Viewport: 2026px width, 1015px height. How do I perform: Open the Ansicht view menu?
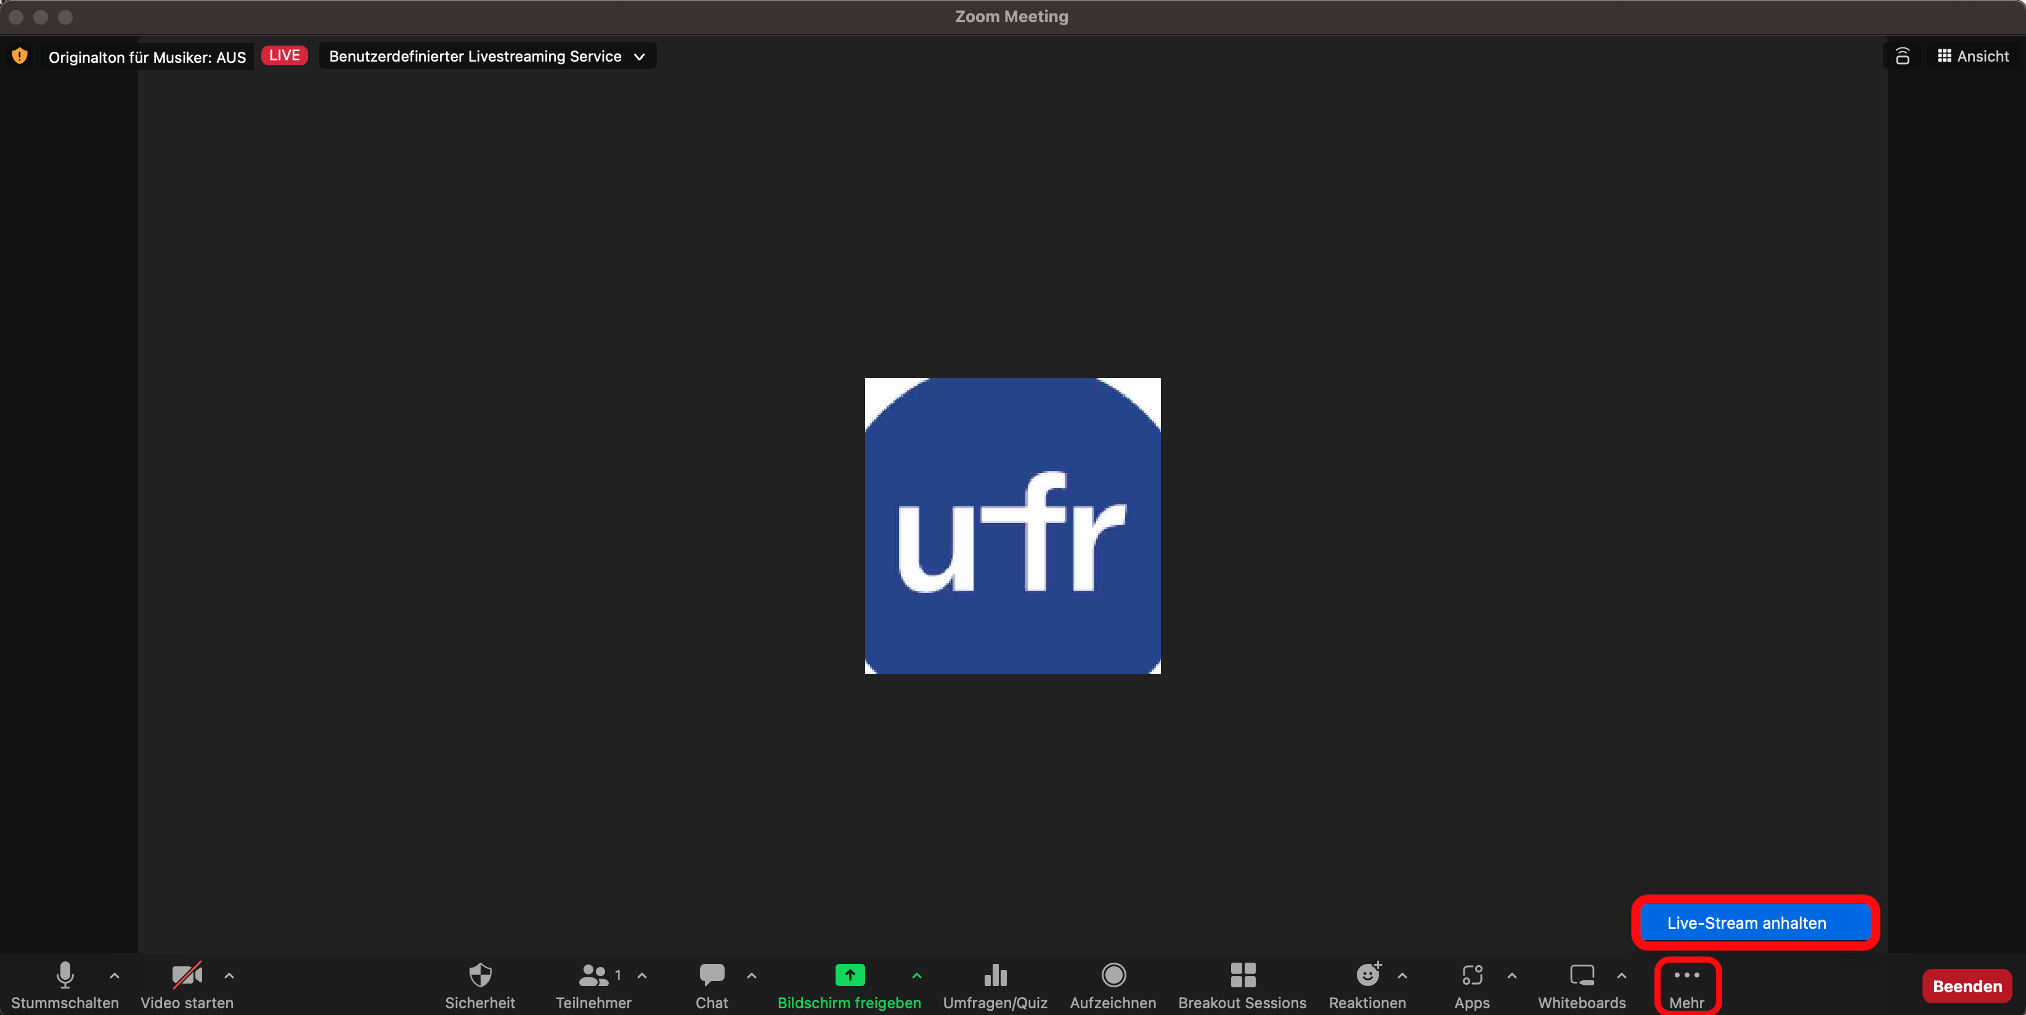pos(1972,56)
